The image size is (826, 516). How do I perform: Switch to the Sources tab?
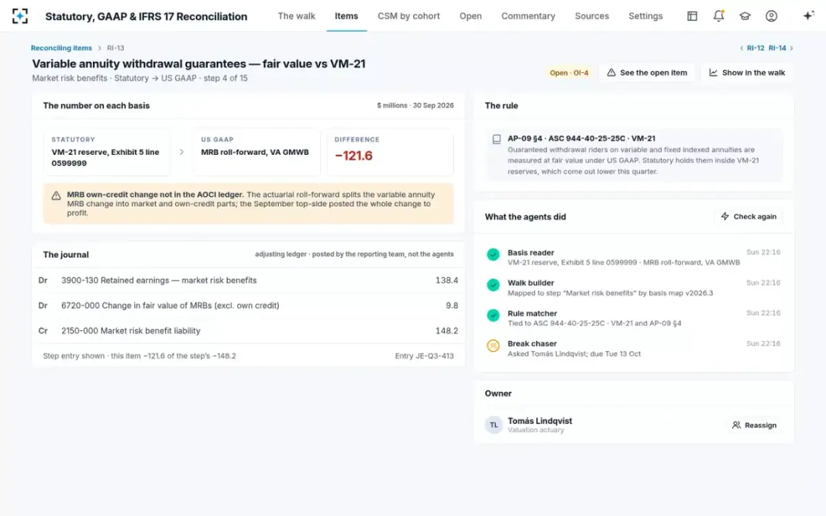[x=592, y=16]
